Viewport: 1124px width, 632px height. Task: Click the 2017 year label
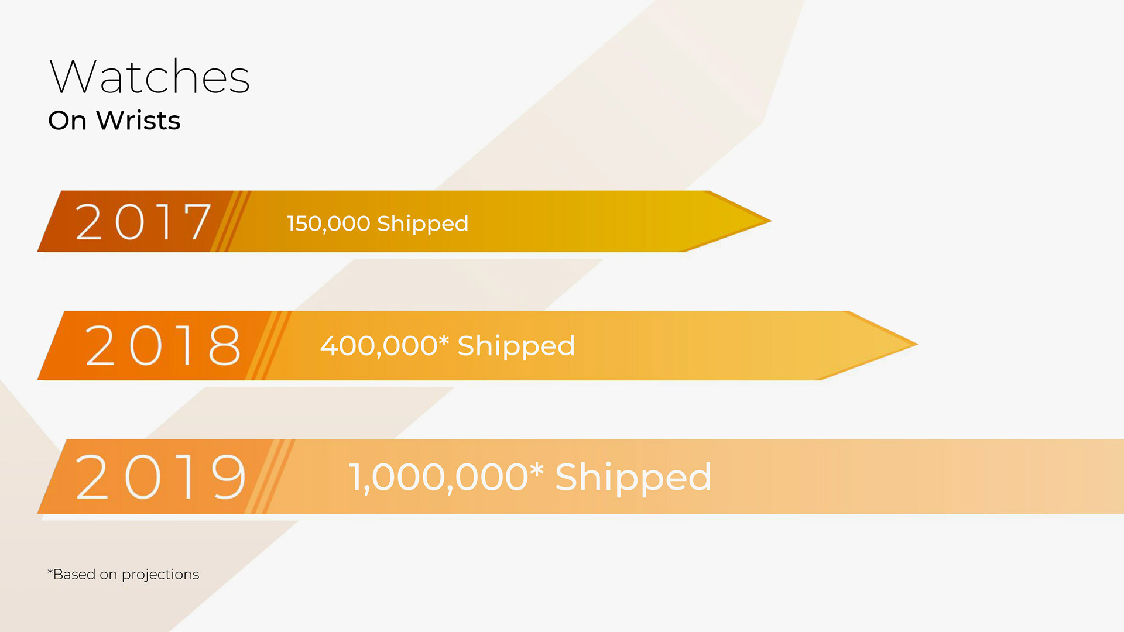(143, 222)
